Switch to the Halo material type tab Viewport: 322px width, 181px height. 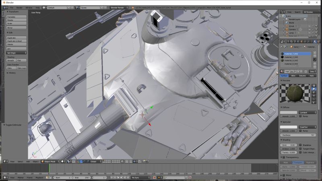click(312, 76)
